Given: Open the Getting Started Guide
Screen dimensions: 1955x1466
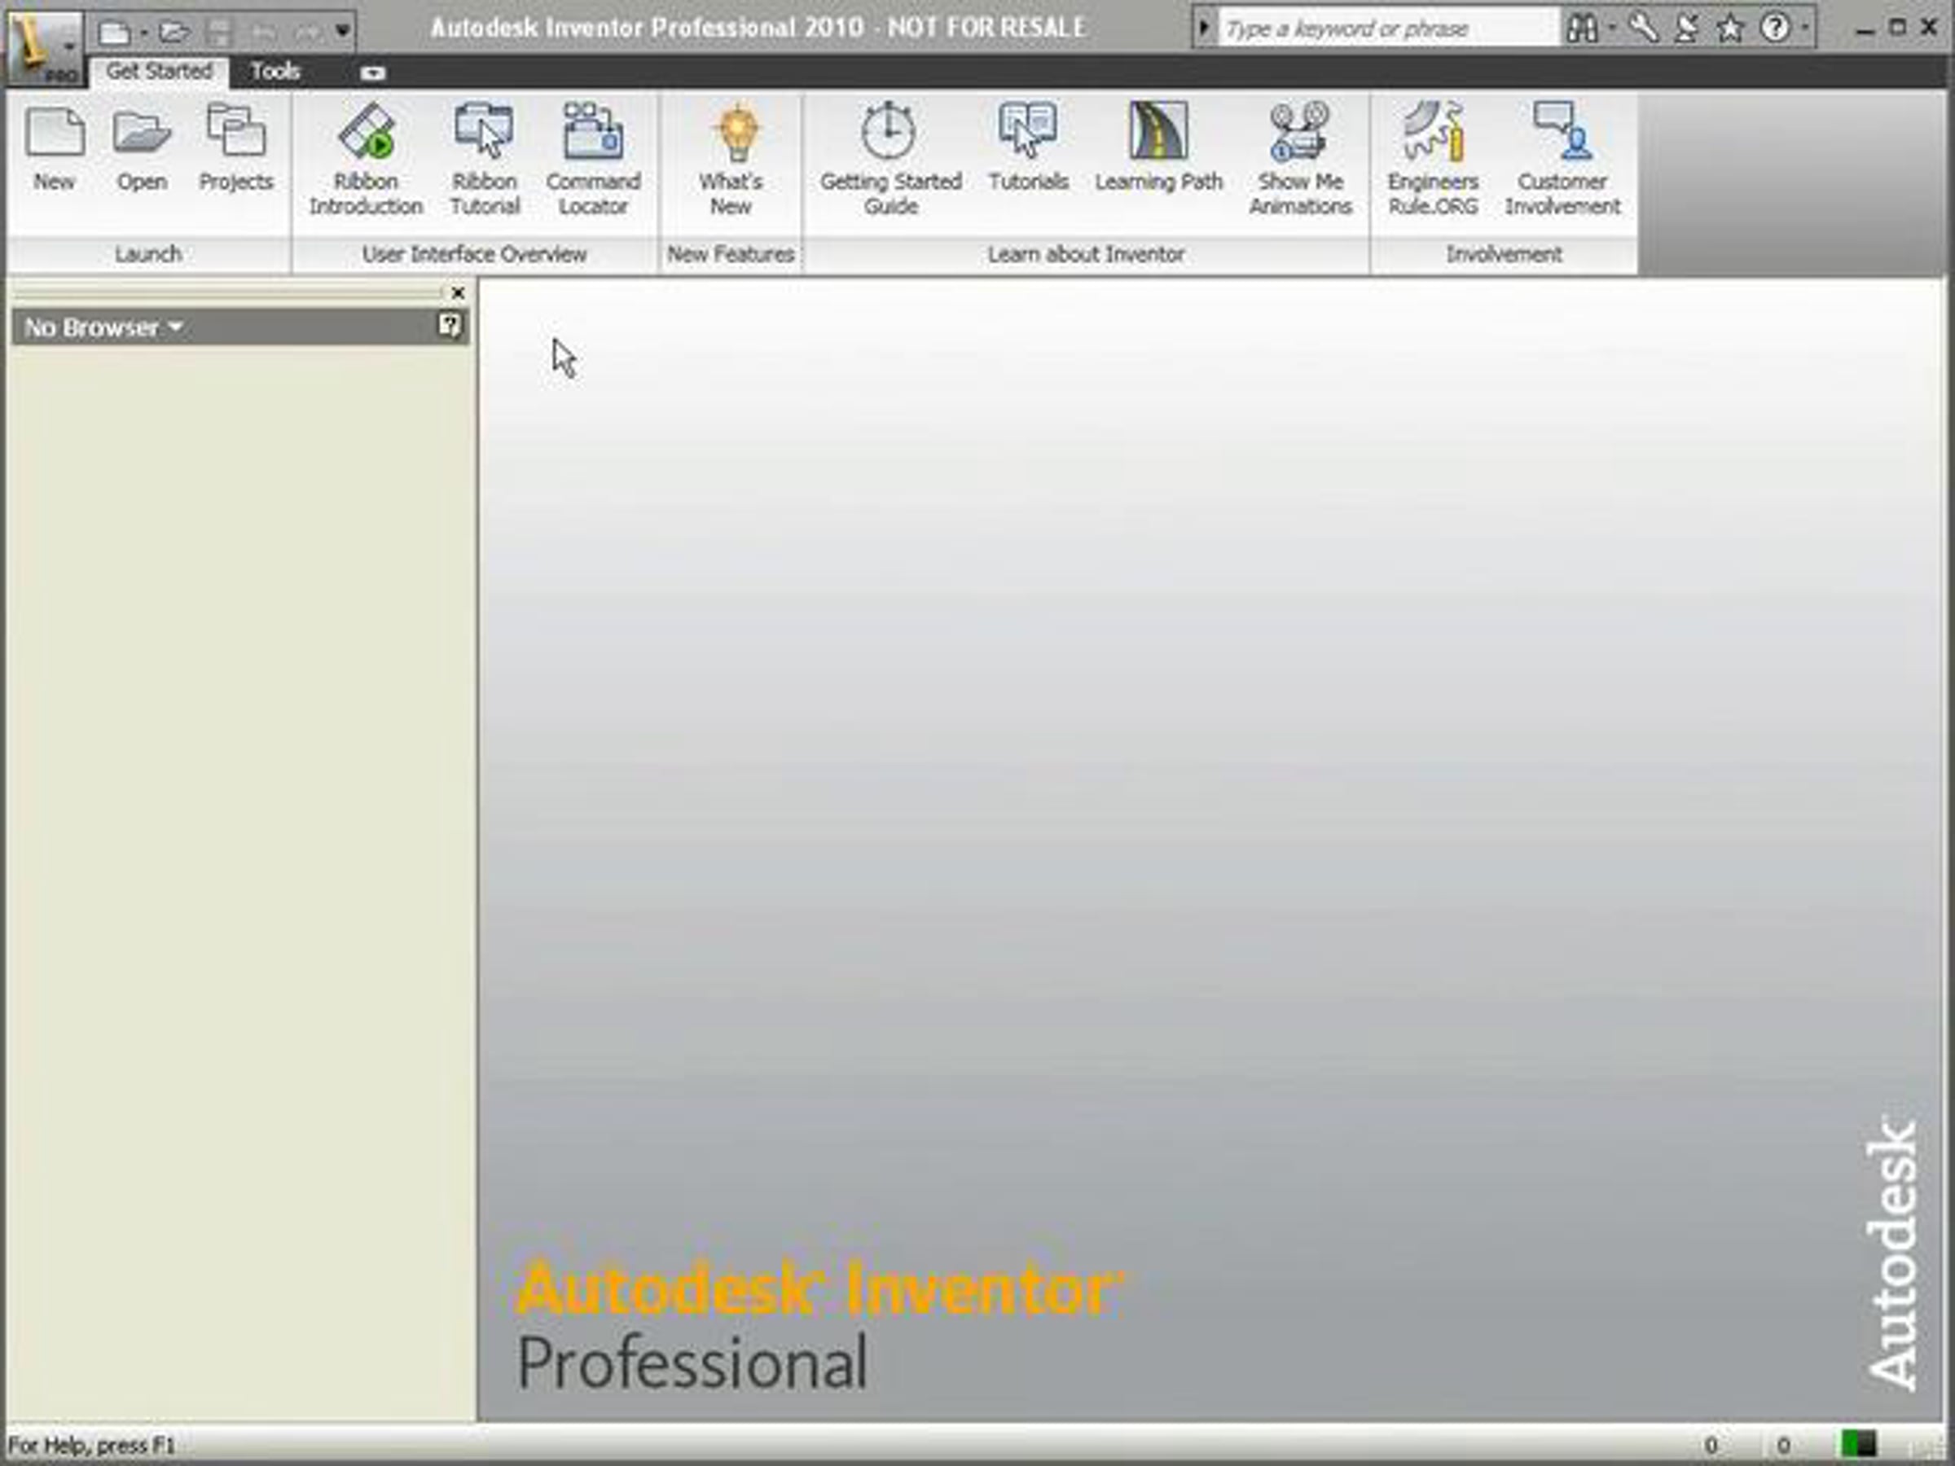Looking at the screenshot, I should click(891, 159).
